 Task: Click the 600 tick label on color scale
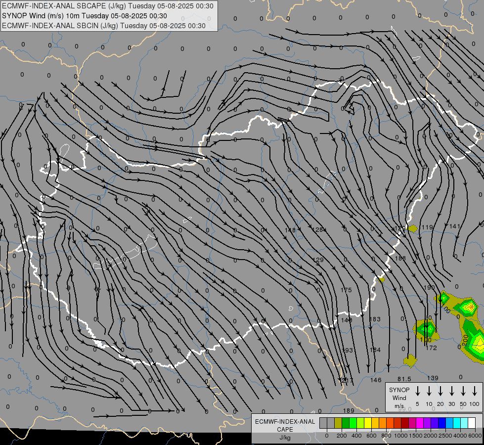click(x=371, y=436)
